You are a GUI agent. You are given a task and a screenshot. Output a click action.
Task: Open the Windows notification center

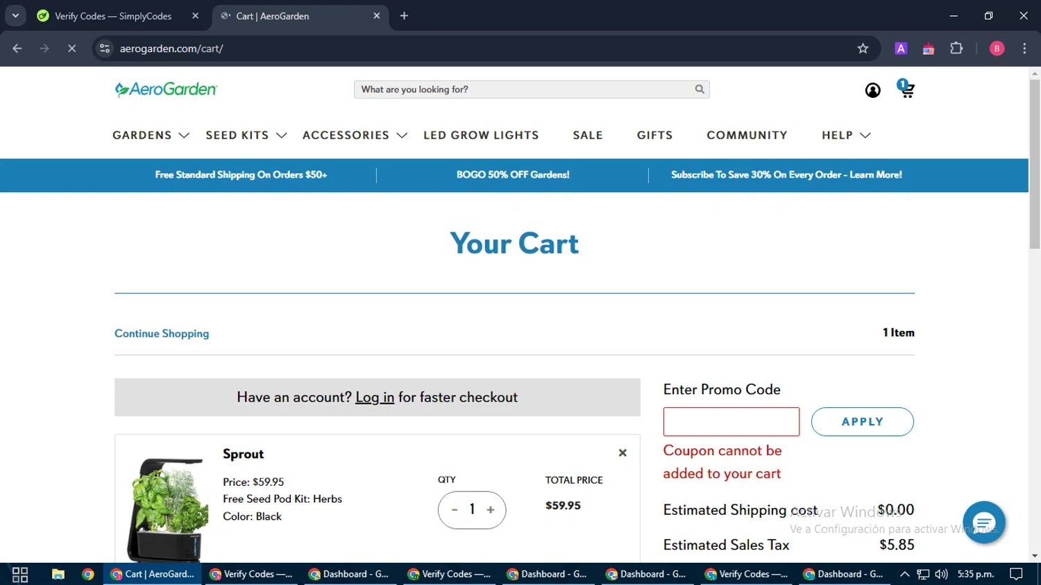pyautogui.click(x=1016, y=574)
